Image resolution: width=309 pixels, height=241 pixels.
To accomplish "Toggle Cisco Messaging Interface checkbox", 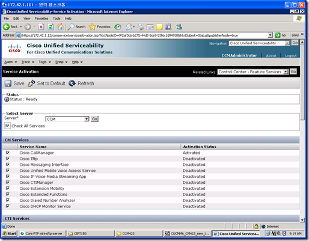I will coord(8,165).
